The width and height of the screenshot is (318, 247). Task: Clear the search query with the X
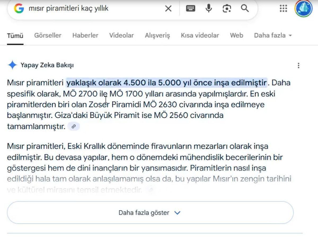pos(168,8)
